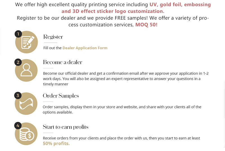Click the Order Samples heading

pyautogui.click(x=61, y=96)
